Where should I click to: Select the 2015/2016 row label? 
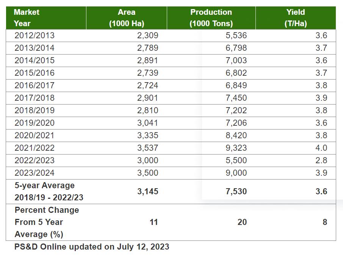[34, 73]
